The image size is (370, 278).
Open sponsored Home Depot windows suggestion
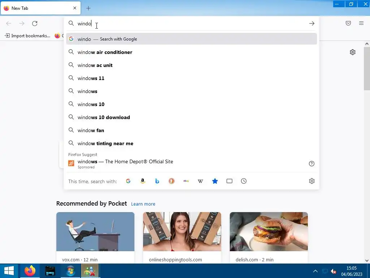(x=192, y=164)
